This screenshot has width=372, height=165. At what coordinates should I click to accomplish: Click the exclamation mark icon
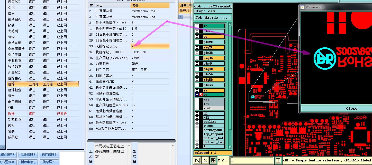tap(278, 160)
